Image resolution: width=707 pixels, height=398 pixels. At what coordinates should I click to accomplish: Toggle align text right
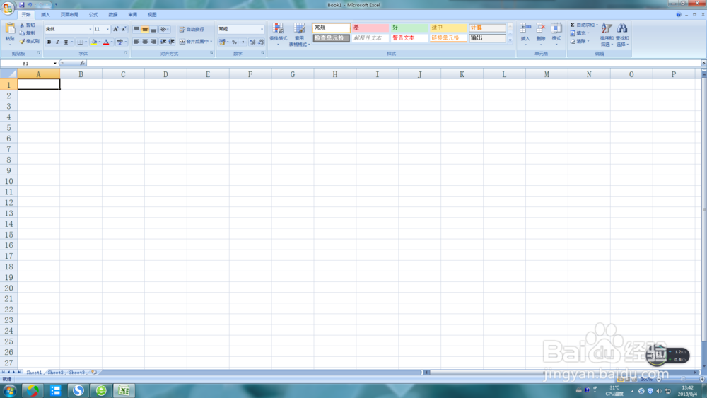pyautogui.click(x=153, y=42)
